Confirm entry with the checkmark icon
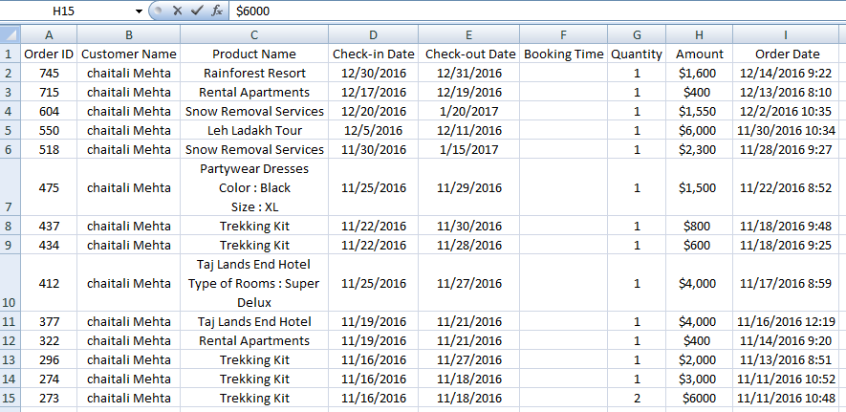The width and height of the screenshot is (846, 412). 197,11
